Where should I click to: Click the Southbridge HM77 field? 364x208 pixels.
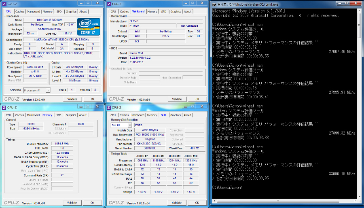pos(166,36)
